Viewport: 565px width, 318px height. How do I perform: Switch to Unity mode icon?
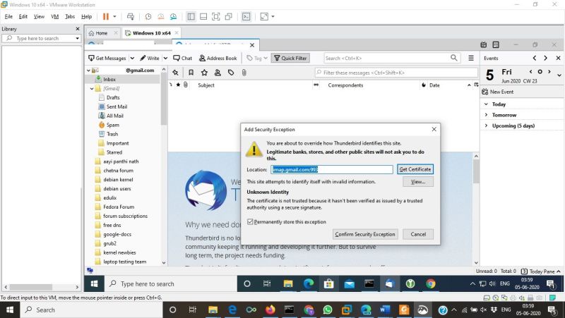pos(228,16)
